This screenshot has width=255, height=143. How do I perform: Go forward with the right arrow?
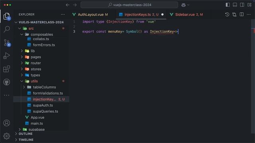click(x=75, y=5)
